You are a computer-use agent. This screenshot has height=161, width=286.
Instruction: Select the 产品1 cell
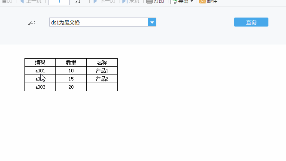click(x=102, y=71)
